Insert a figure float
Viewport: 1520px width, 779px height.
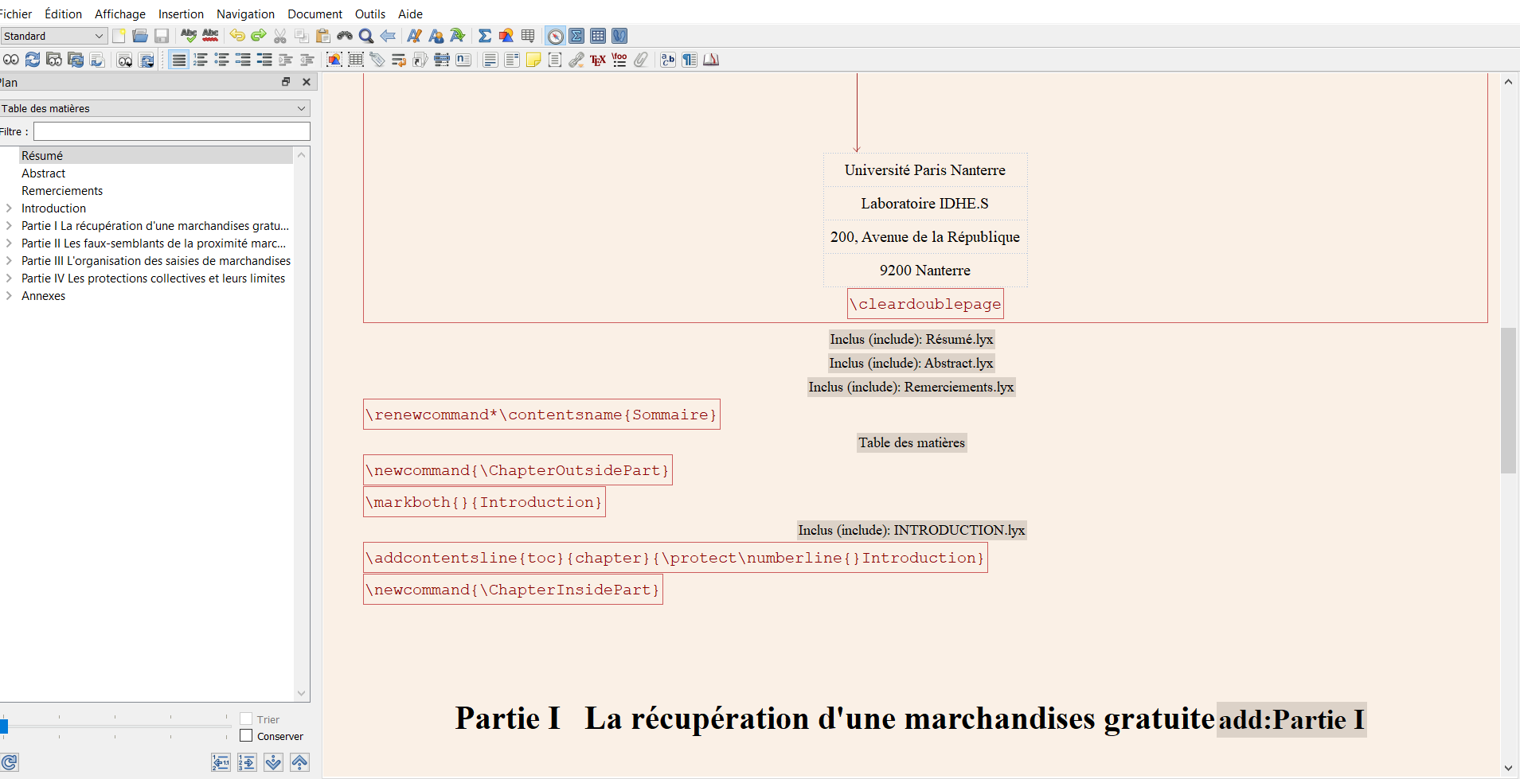click(334, 60)
